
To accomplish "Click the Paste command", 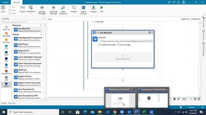I will pyautogui.click(x=12, y=13).
